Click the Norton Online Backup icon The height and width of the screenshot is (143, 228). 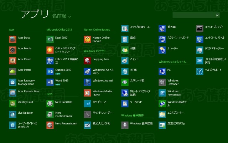pyautogui.click(x=87, y=39)
